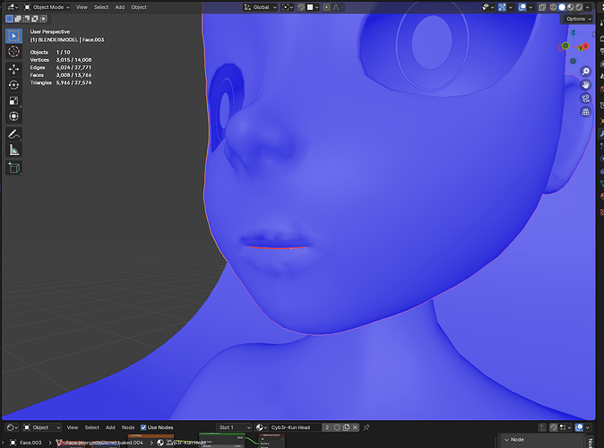Toggle camera view icon

[585, 99]
